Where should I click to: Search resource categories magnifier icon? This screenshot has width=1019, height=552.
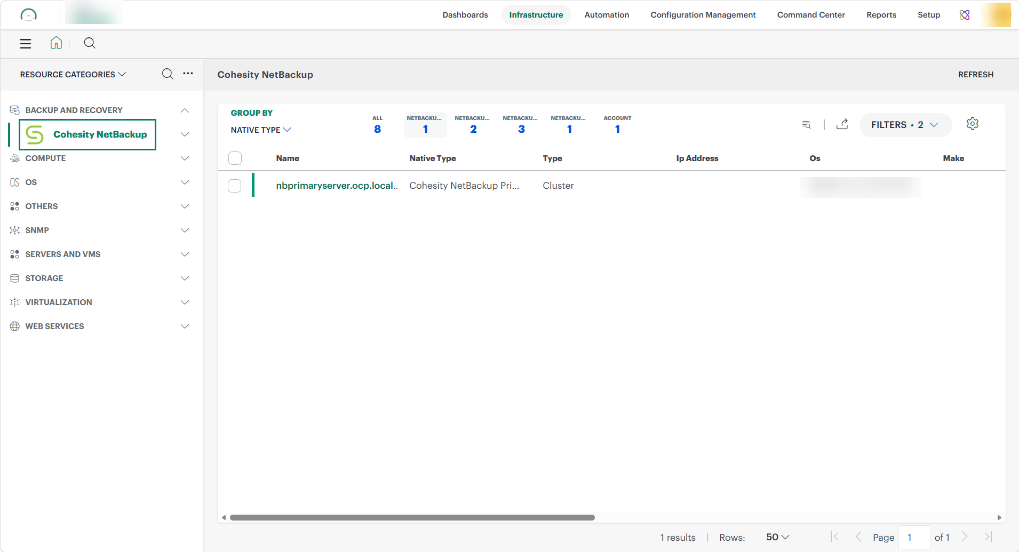click(168, 74)
